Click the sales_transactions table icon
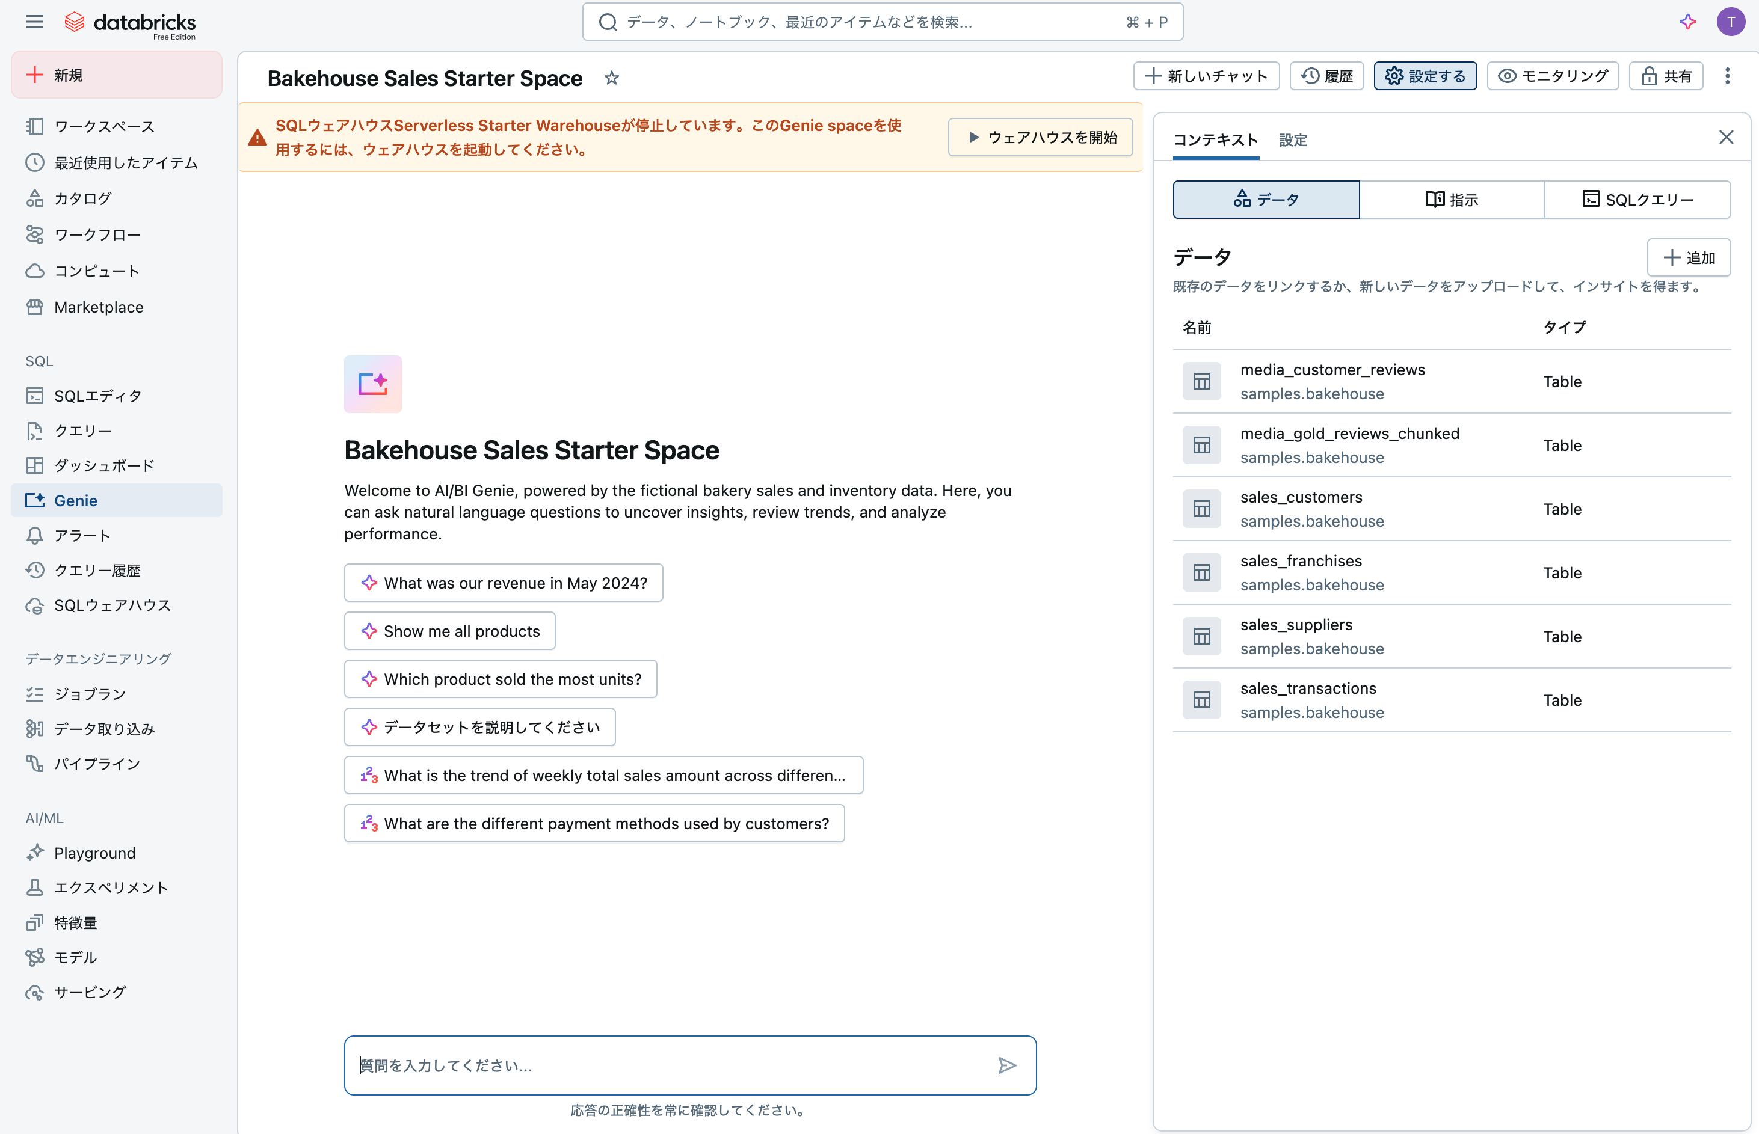The image size is (1759, 1134). point(1201,700)
